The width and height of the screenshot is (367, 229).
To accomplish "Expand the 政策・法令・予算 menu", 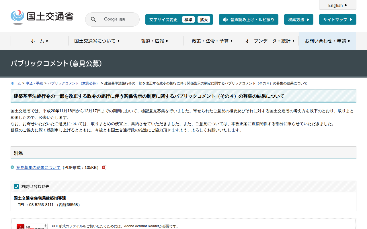I will pyautogui.click(x=212, y=41).
